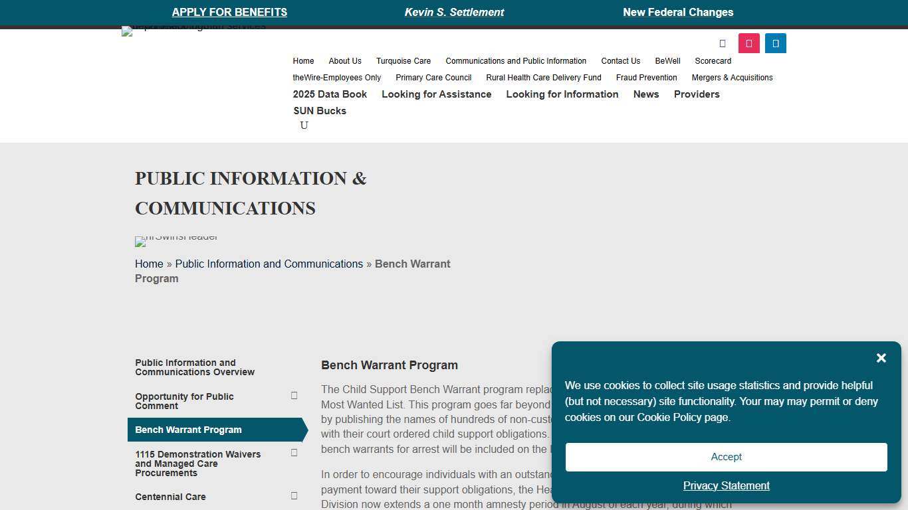Expand the 1115 Demonstration Waivers submenu
Viewport: 908px width, 510px height.
[294, 453]
